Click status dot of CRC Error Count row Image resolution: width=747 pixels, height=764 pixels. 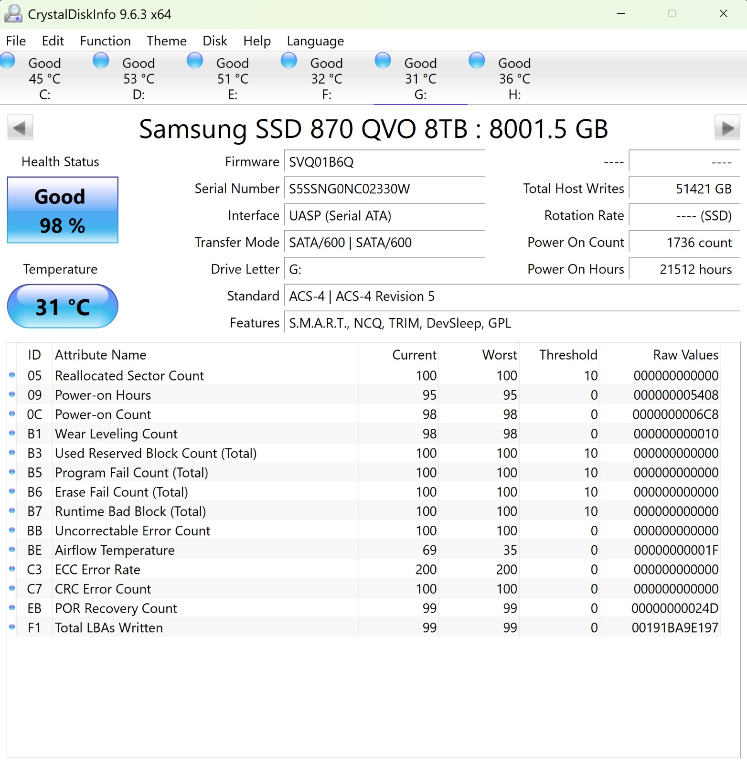coord(12,588)
